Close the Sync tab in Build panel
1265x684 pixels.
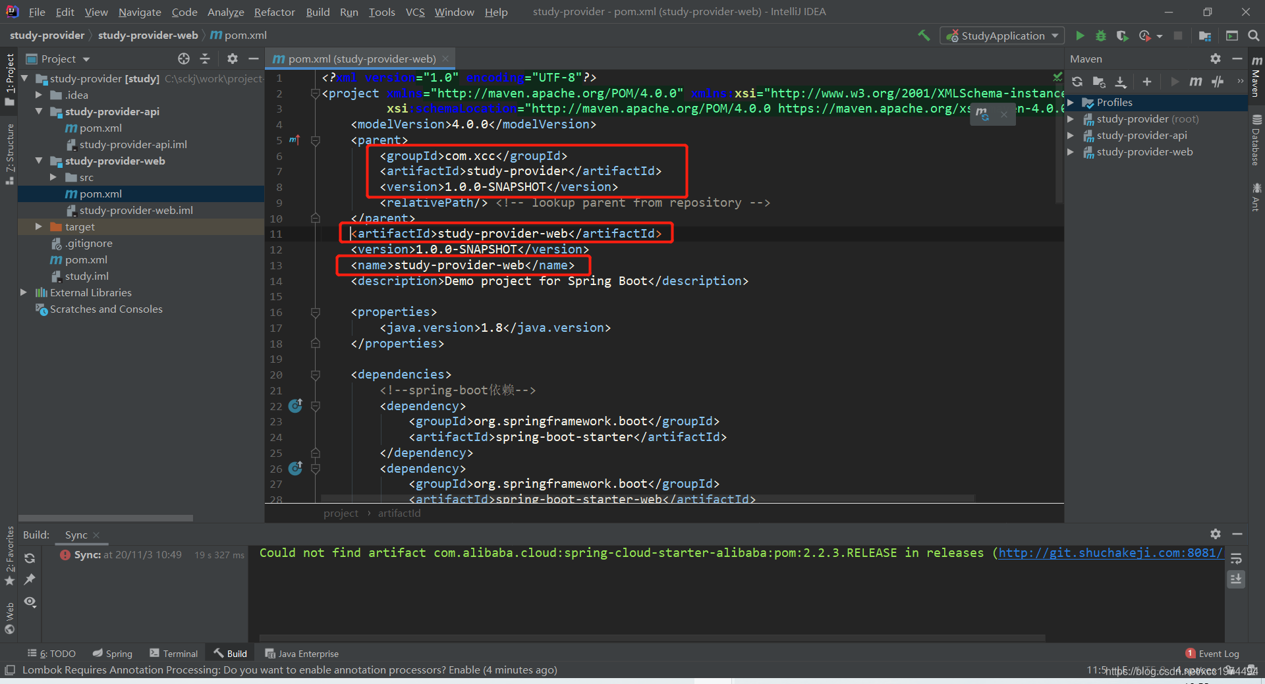(x=96, y=535)
